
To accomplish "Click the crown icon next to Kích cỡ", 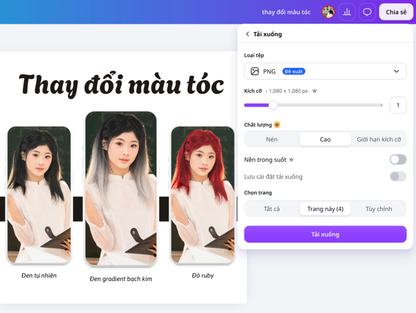I will coord(315,91).
